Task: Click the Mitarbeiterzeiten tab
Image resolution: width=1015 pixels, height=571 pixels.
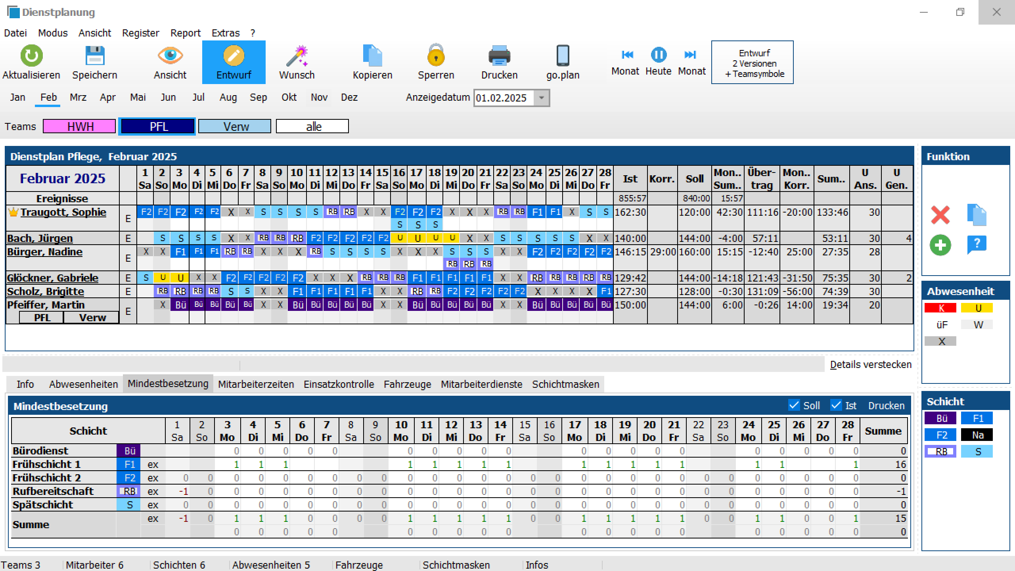Action: [x=255, y=383]
